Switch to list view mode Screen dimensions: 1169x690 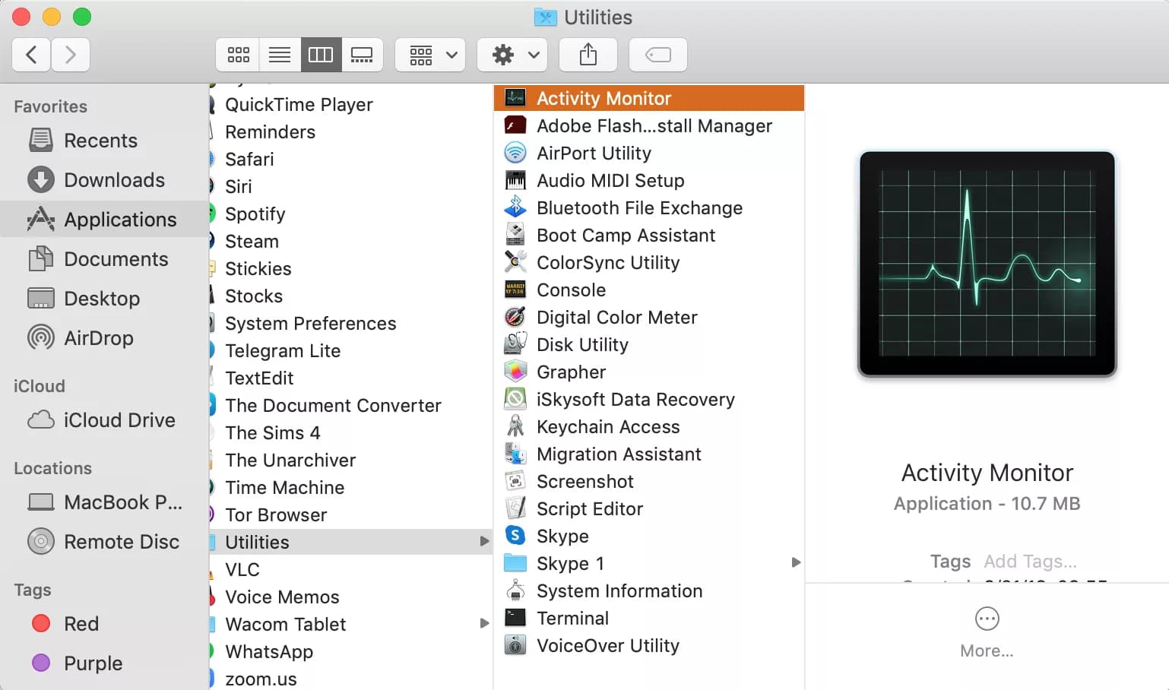tap(279, 55)
